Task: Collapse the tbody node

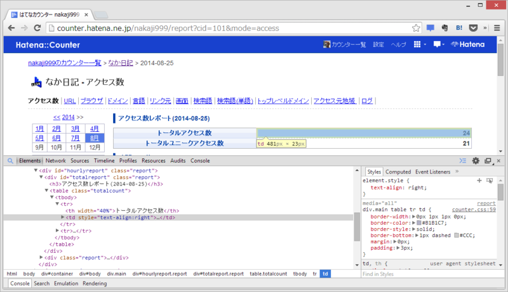Action: point(52,197)
